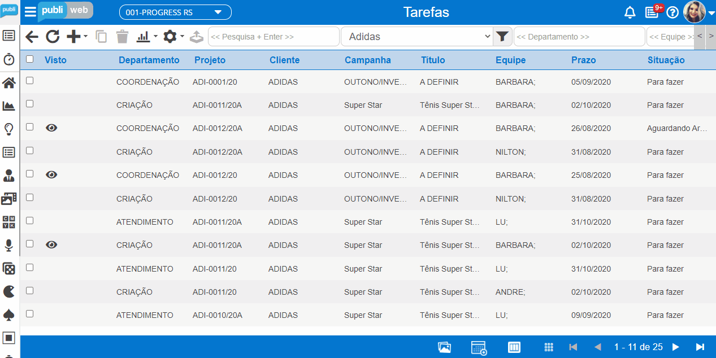Open the Pac-Man sidebar icon

coord(9,291)
